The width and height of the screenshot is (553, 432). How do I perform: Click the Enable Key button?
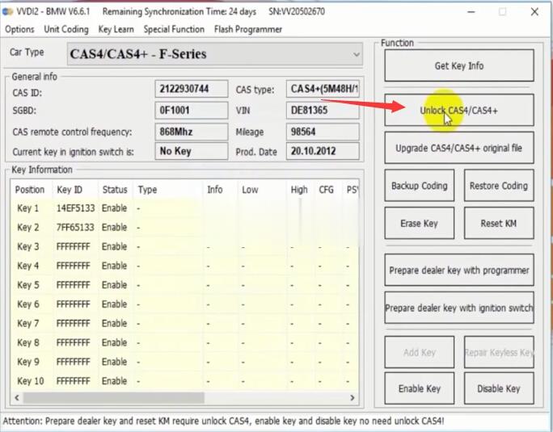[420, 388]
